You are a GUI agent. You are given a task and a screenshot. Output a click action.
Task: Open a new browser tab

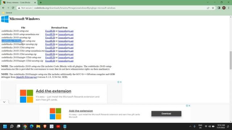click(x=41, y=3)
